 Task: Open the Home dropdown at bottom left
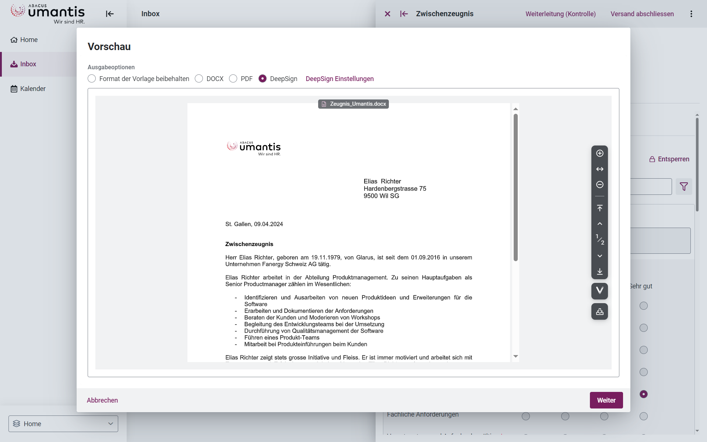click(63, 424)
